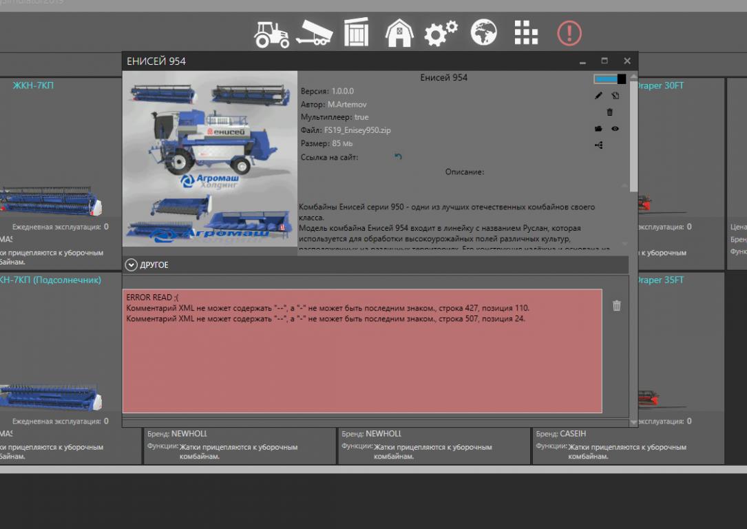
Task: Open the barn buildings category
Action: coord(399,33)
